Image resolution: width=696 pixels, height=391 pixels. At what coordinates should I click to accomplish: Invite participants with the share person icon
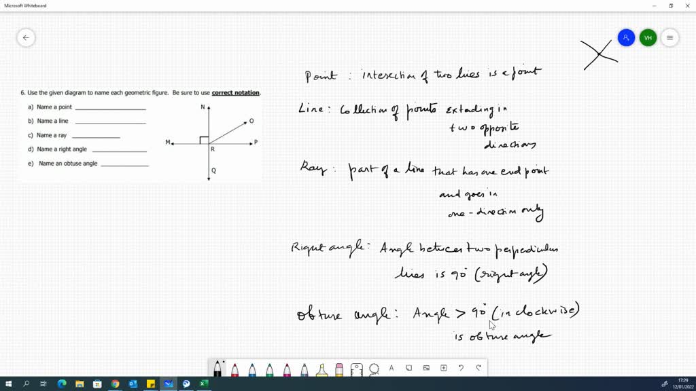pyautogui.click(x=625, y=37)
